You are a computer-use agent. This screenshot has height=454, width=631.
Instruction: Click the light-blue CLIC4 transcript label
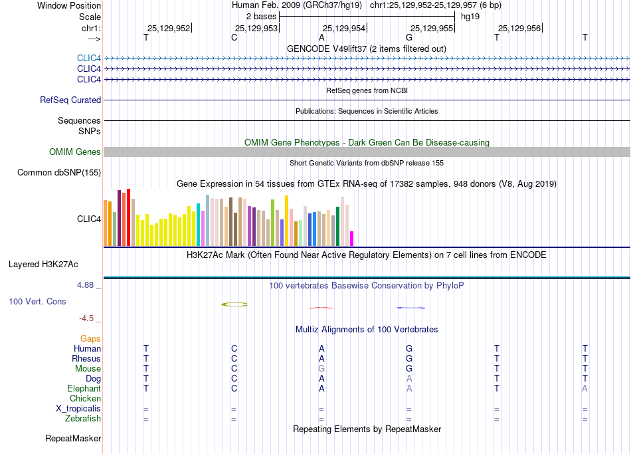[x=88, y=58]
